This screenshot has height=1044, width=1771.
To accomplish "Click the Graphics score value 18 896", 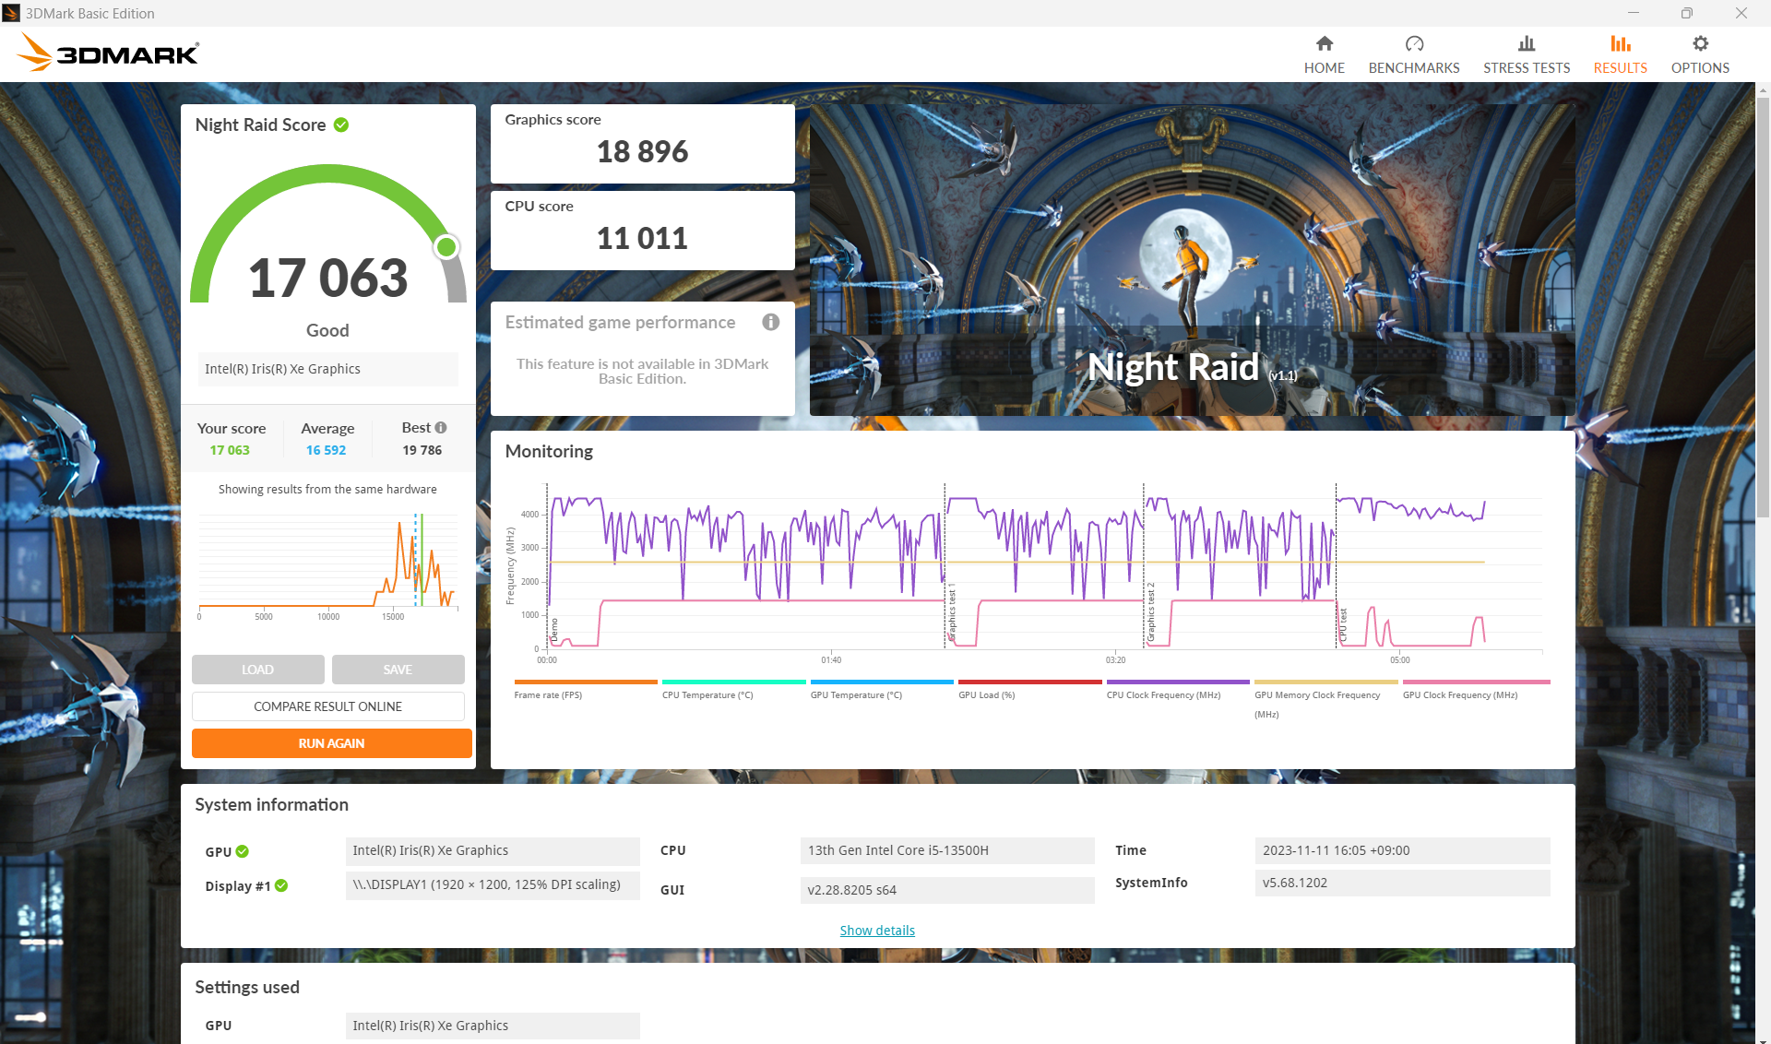I will pyautogui.click(x=642, y=151).
